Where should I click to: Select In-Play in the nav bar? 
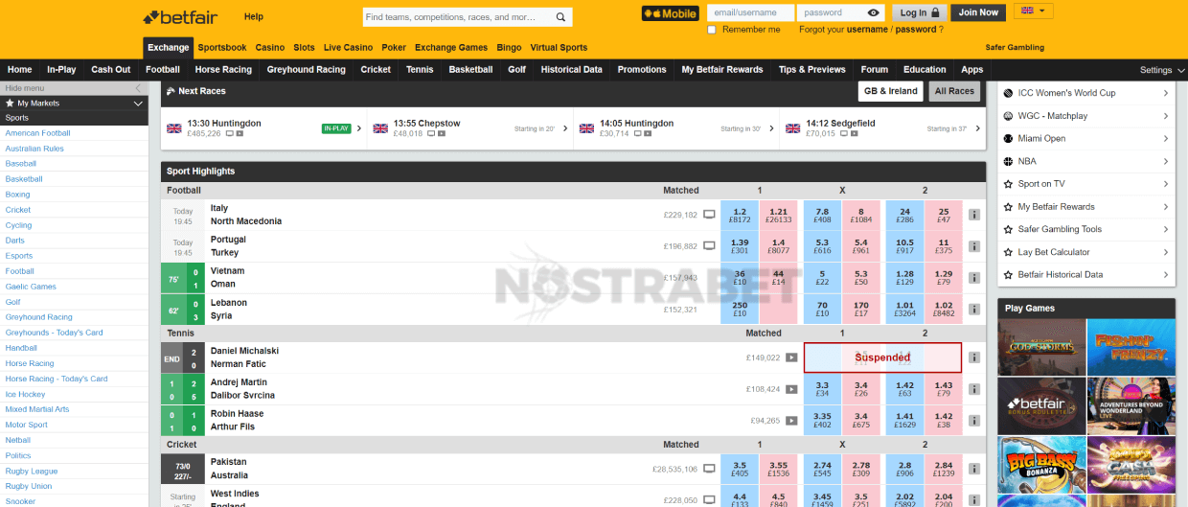pos(61,70)
